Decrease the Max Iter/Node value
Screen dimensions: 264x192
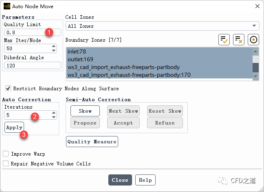tap(54, 50)
